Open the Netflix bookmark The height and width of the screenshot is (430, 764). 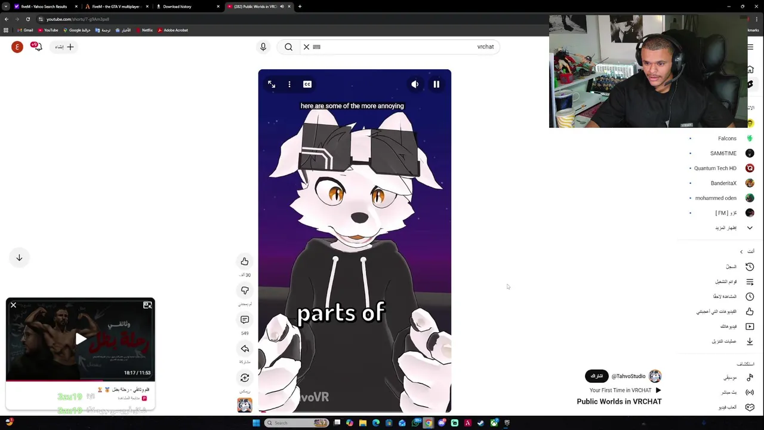[x=144, y=30]
